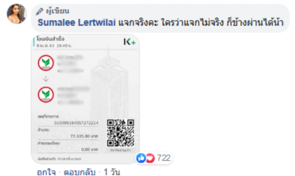
Task: Click the ผู้เขียน author label
Action: [x=58, y=11]
